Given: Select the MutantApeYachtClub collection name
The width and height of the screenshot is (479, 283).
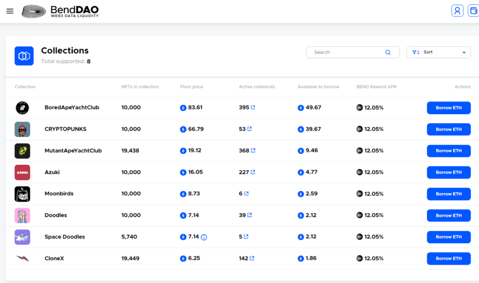Looking at the screenshot, I should point(73,151).
